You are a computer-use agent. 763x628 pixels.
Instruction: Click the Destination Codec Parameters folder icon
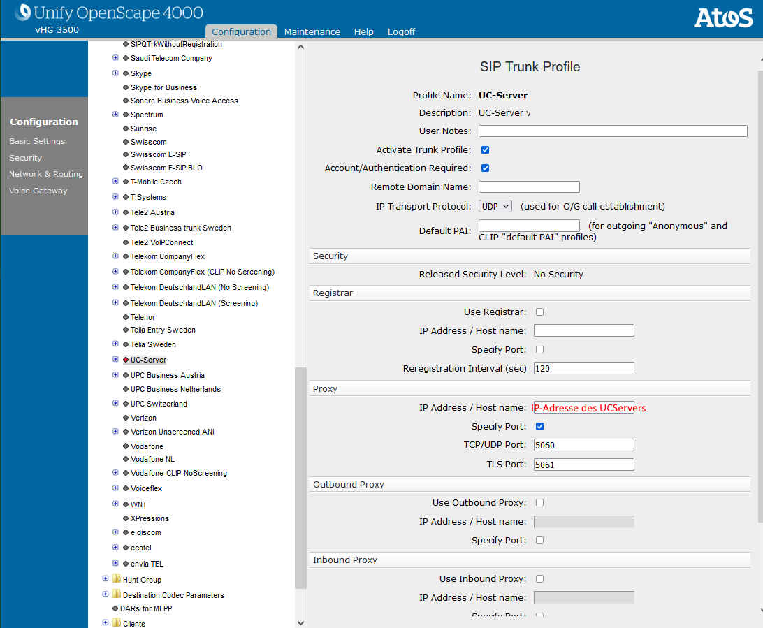pos(116,594)
